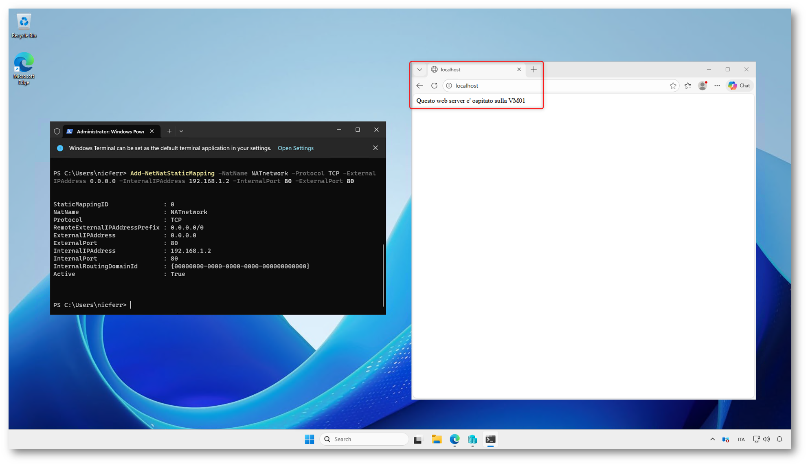Open the Copilot Chat button
808x466 pixels.
coord(740,86)
